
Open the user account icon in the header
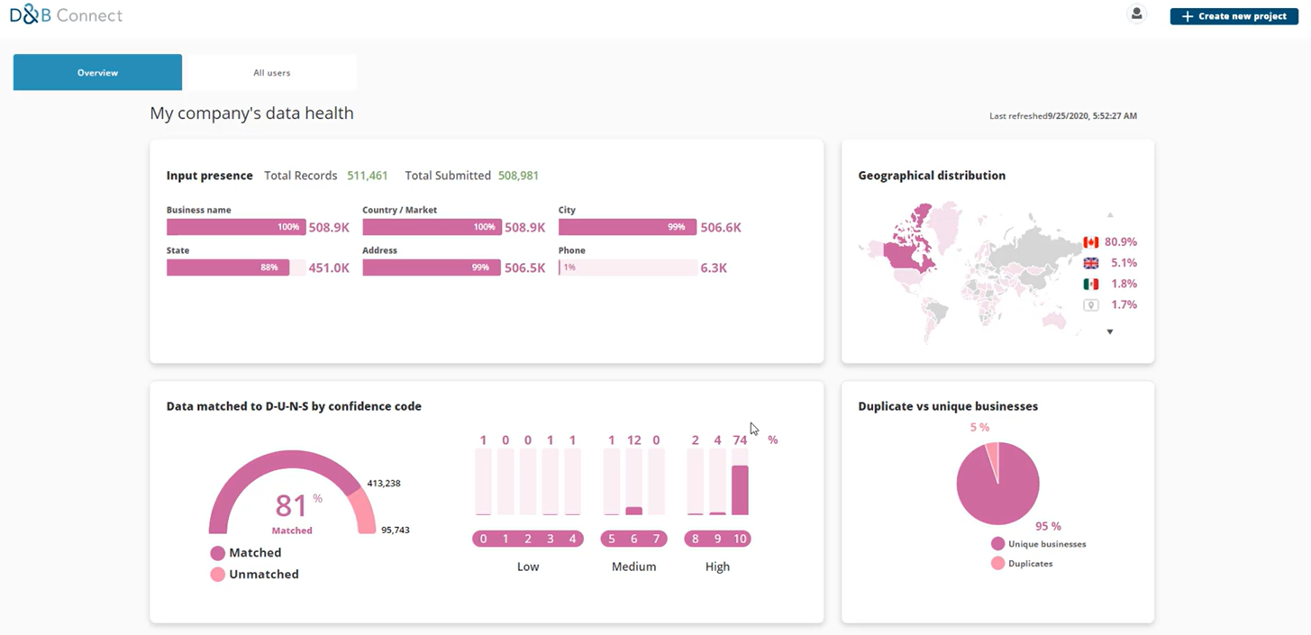[1136, 14]
